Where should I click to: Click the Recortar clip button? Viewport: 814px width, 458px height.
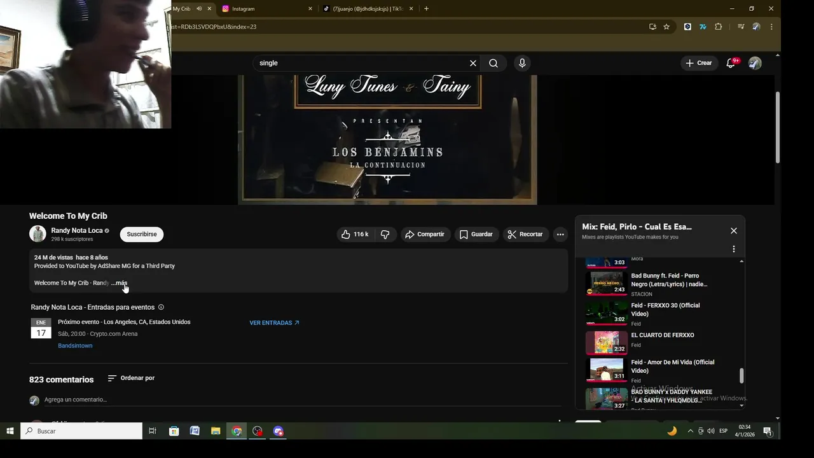[x=526, y=234]
